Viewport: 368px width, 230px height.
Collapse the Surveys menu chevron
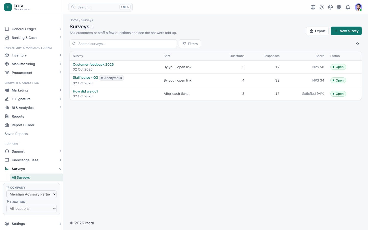[60, 169]
